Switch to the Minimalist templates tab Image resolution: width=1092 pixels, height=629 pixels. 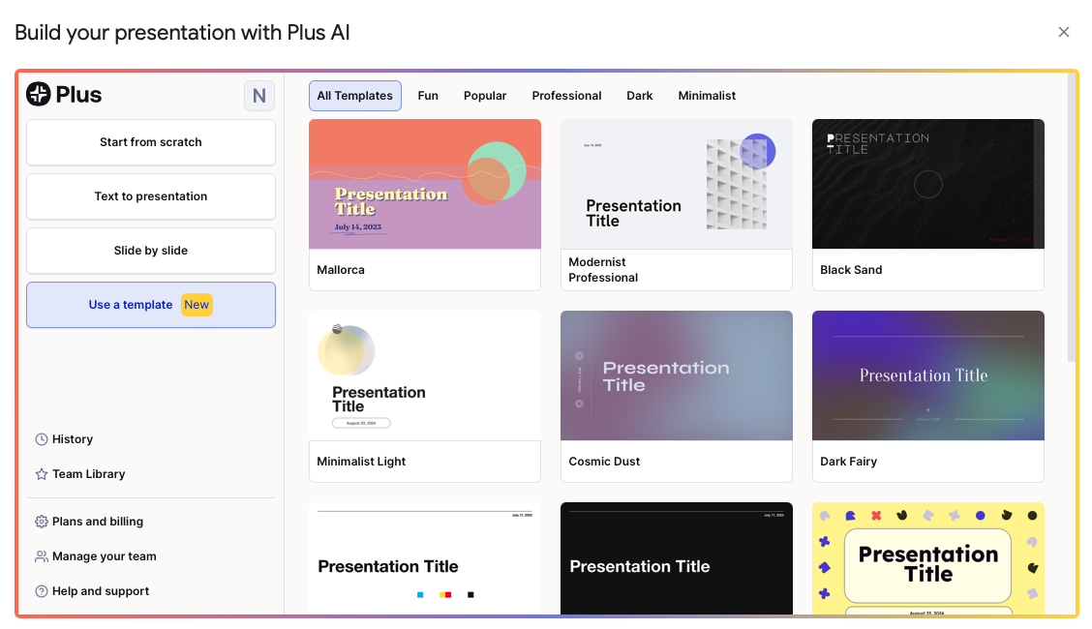[x=707, y=96]
